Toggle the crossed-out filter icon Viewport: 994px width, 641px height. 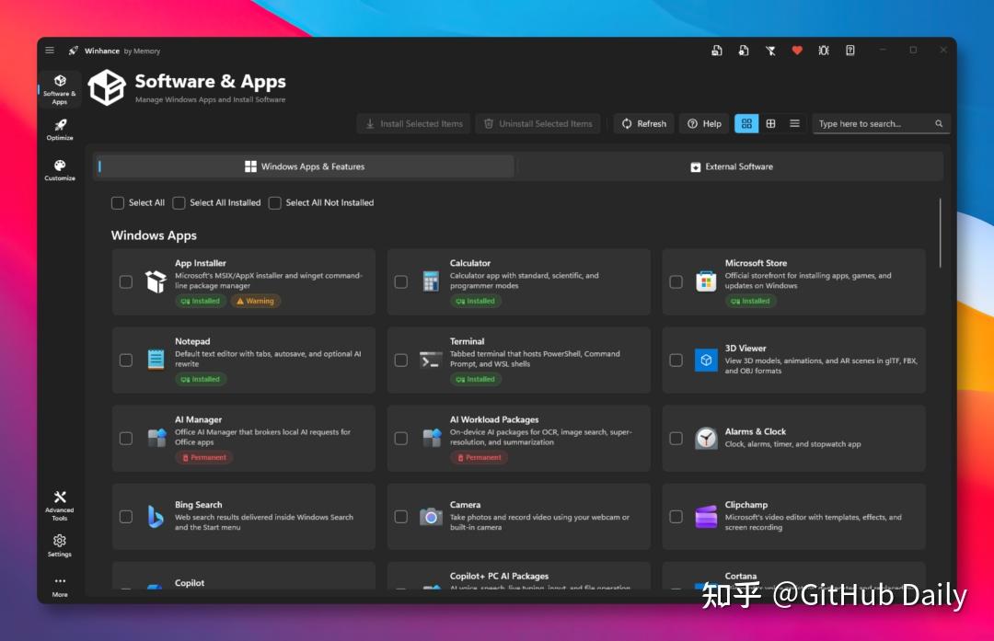pyautogui.click(x=770, y=51)
